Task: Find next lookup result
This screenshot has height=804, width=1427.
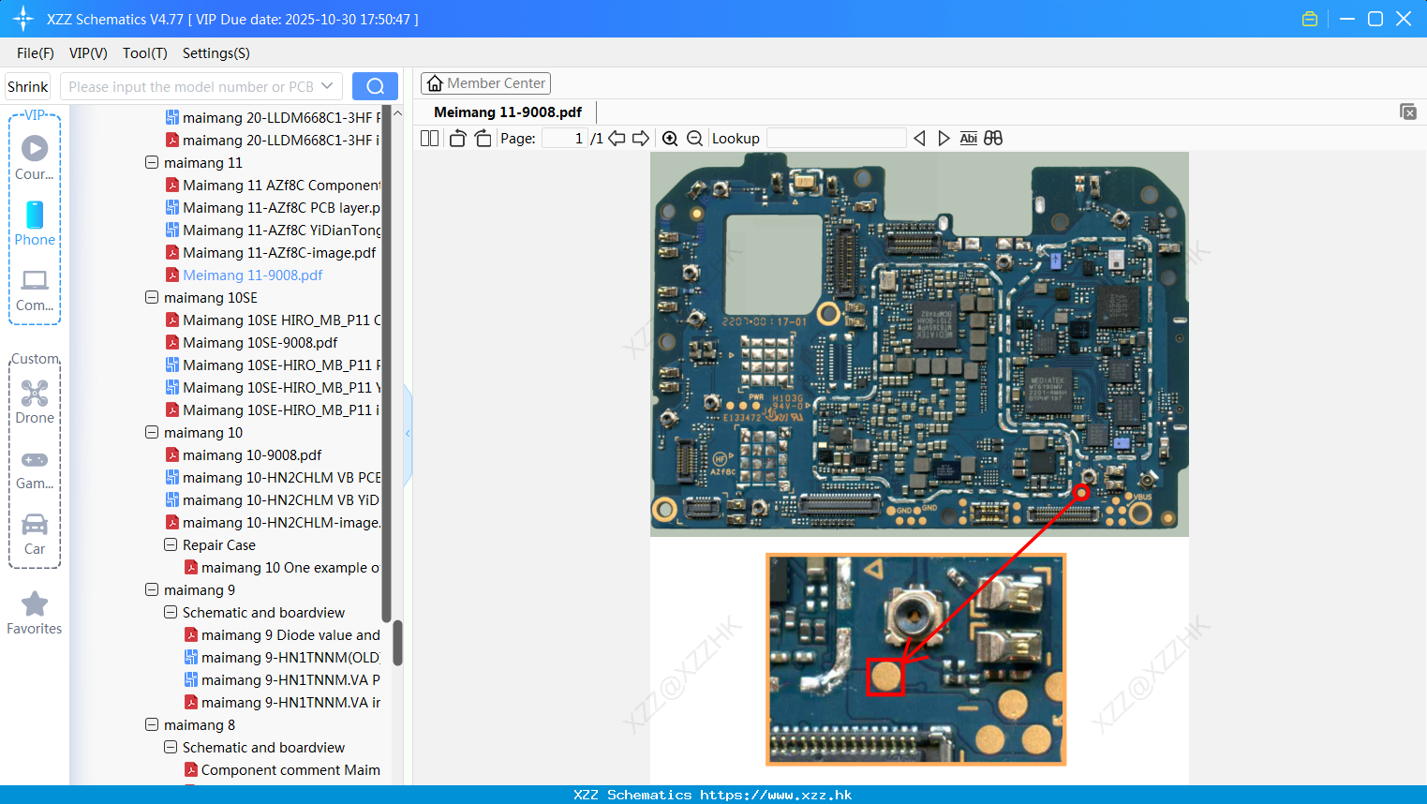Action: coord(944,139)
